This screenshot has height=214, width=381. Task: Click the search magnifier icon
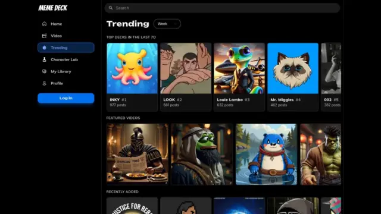[x=111, y=8]
